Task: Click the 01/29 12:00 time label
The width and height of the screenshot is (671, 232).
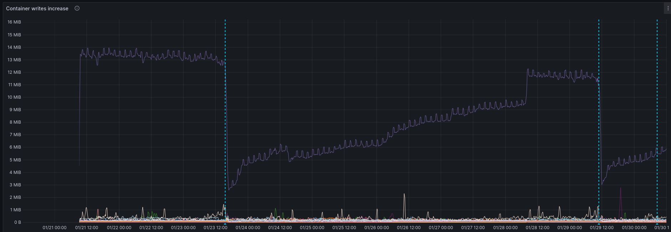Action: 602,228
